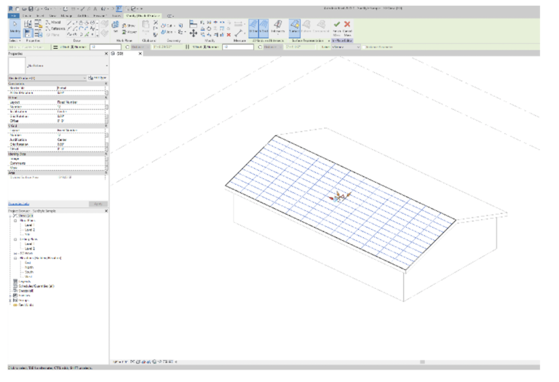
Task: Click the U Grid Number input field
Action: pos(106,47)
